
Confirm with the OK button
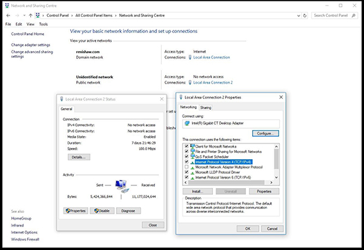coord(247,228)
